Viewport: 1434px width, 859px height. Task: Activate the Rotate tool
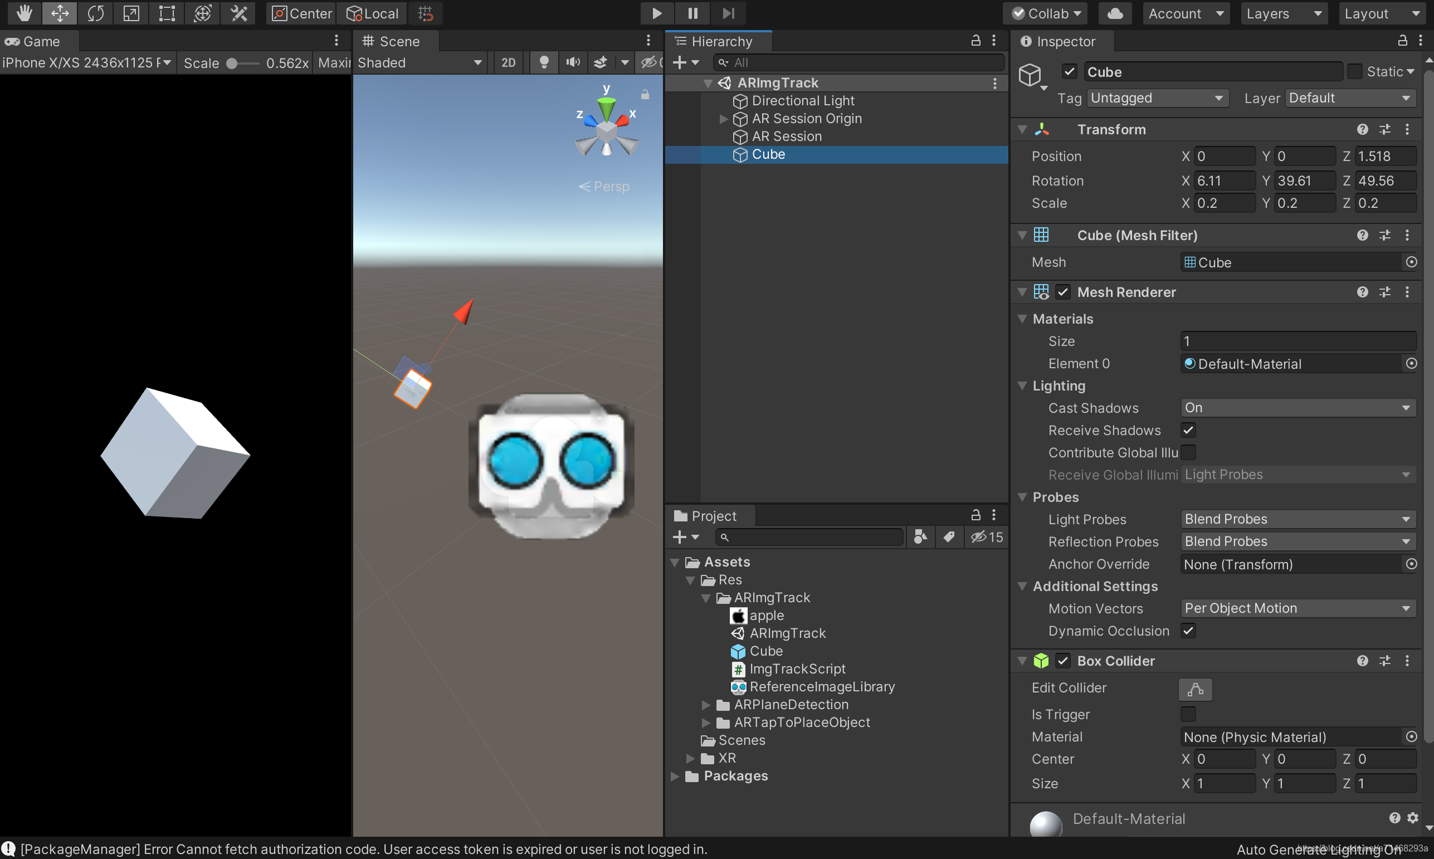point(95,13)
